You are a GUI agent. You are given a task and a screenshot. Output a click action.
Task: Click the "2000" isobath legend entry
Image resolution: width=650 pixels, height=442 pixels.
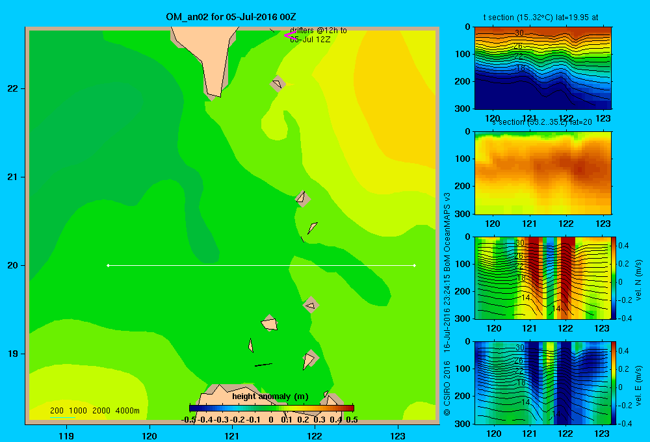pos(101,411)
